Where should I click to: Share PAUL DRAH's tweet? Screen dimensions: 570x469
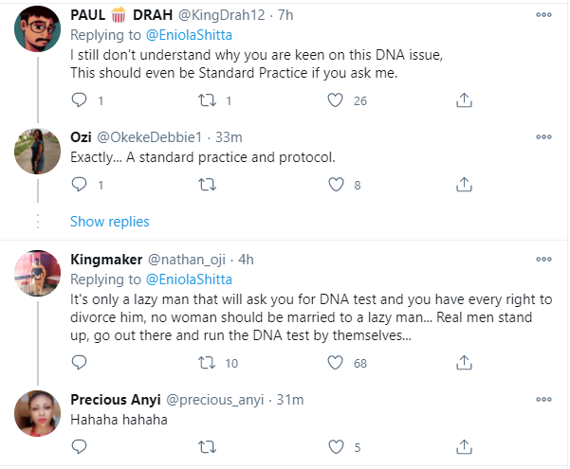[x=464, y=99]
